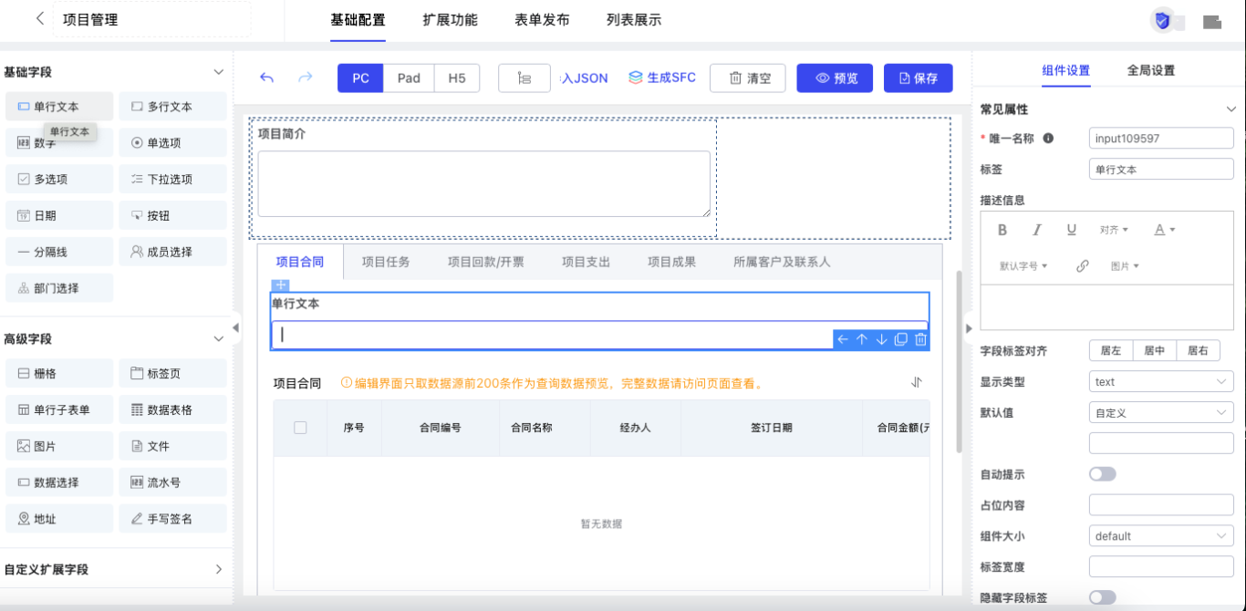Toggle the 自动提示 switch
The width and height of the screenshot is (1246, 611).
click(x=1103, y=474)
